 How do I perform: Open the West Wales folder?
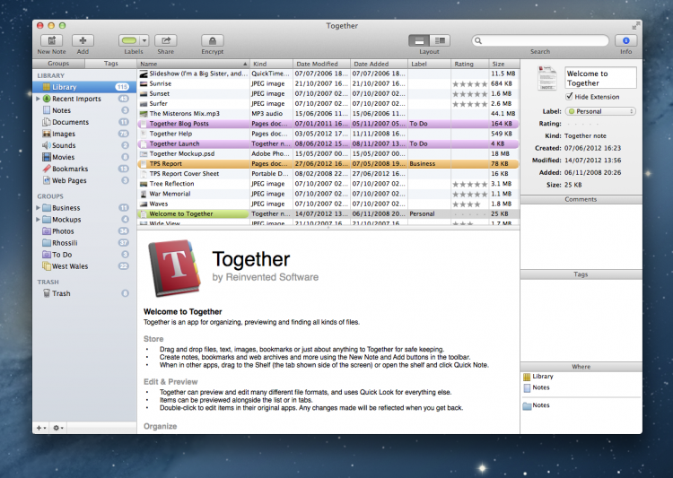[x=47, y=266]
